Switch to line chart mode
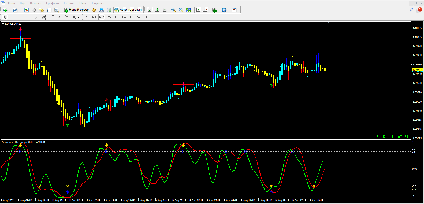The height and width of the screenshot is (204, 424). click(x=165, y=10)
